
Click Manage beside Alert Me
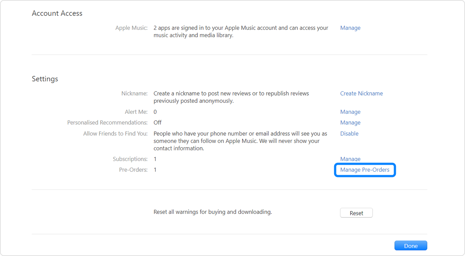tap(350, 112)
